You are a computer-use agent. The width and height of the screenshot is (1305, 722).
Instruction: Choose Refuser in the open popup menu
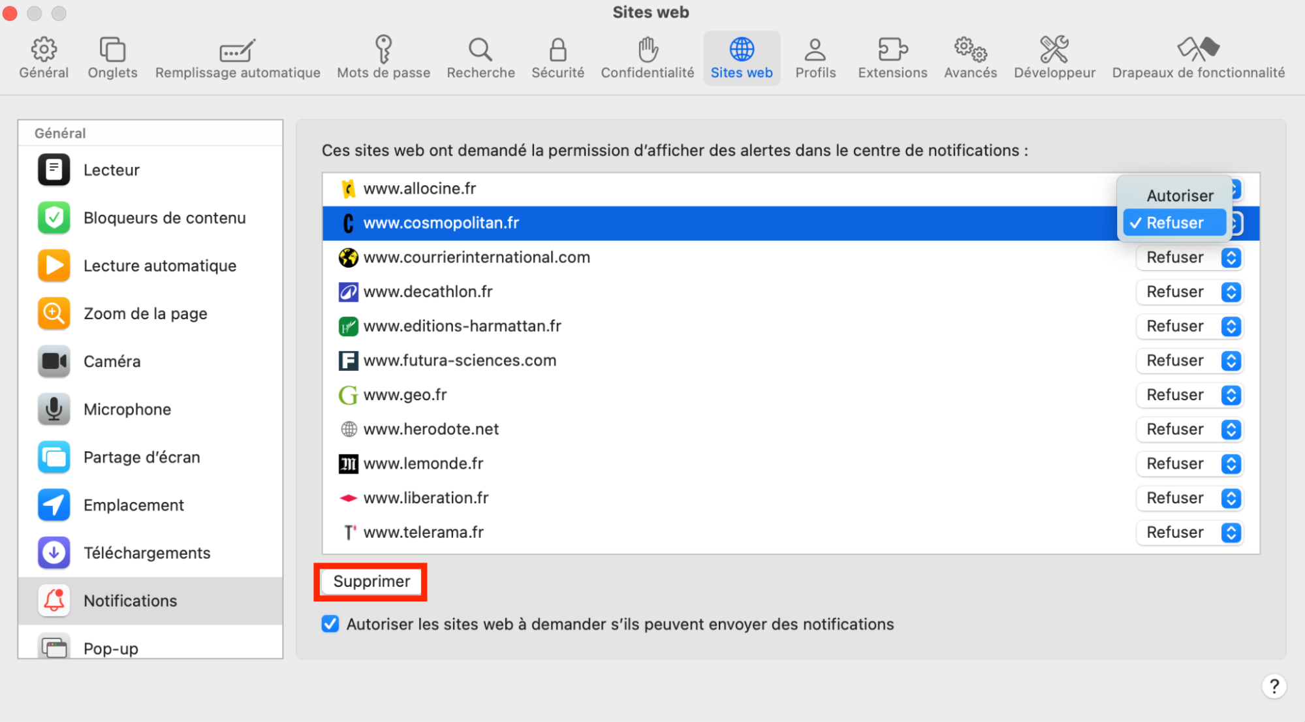tap(1174, 223)
